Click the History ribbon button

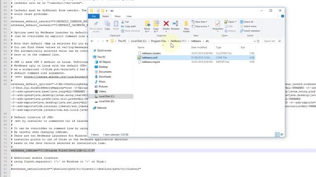click(230, 31)
